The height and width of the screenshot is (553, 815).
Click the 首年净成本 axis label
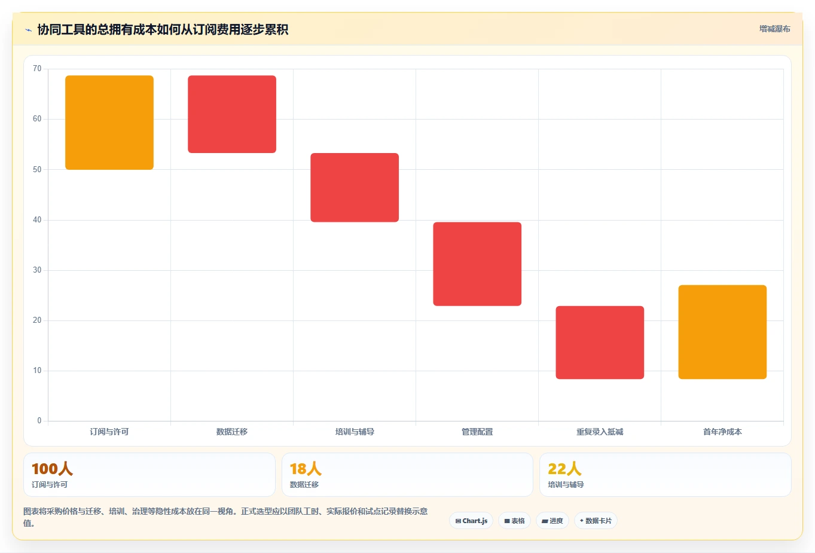coord(722,432)
